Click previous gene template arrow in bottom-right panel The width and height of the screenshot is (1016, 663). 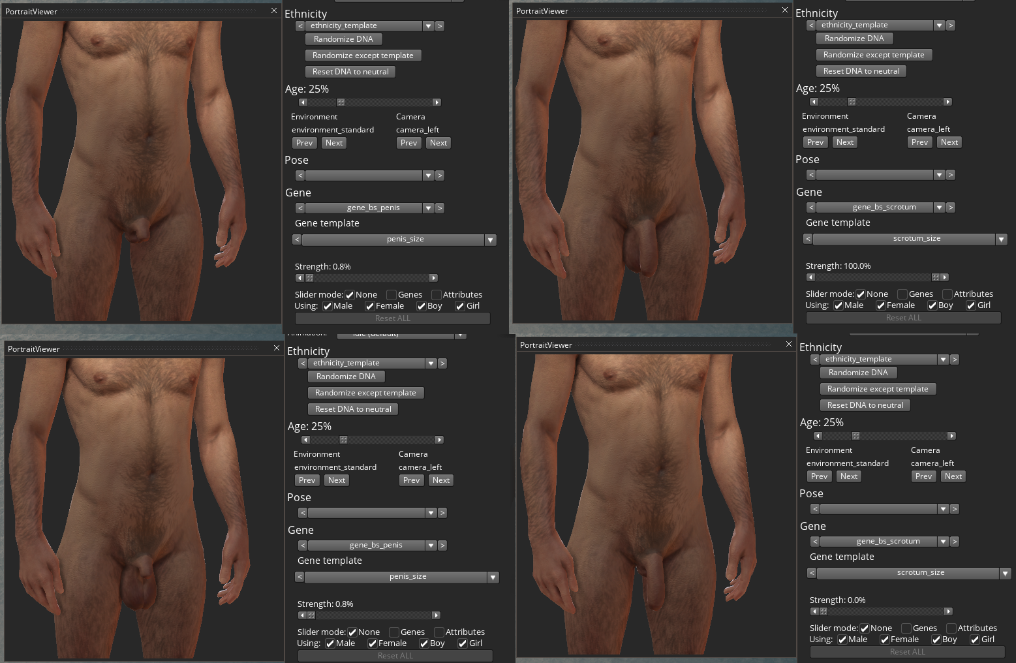pyautogui.click(x=812, y=573)
